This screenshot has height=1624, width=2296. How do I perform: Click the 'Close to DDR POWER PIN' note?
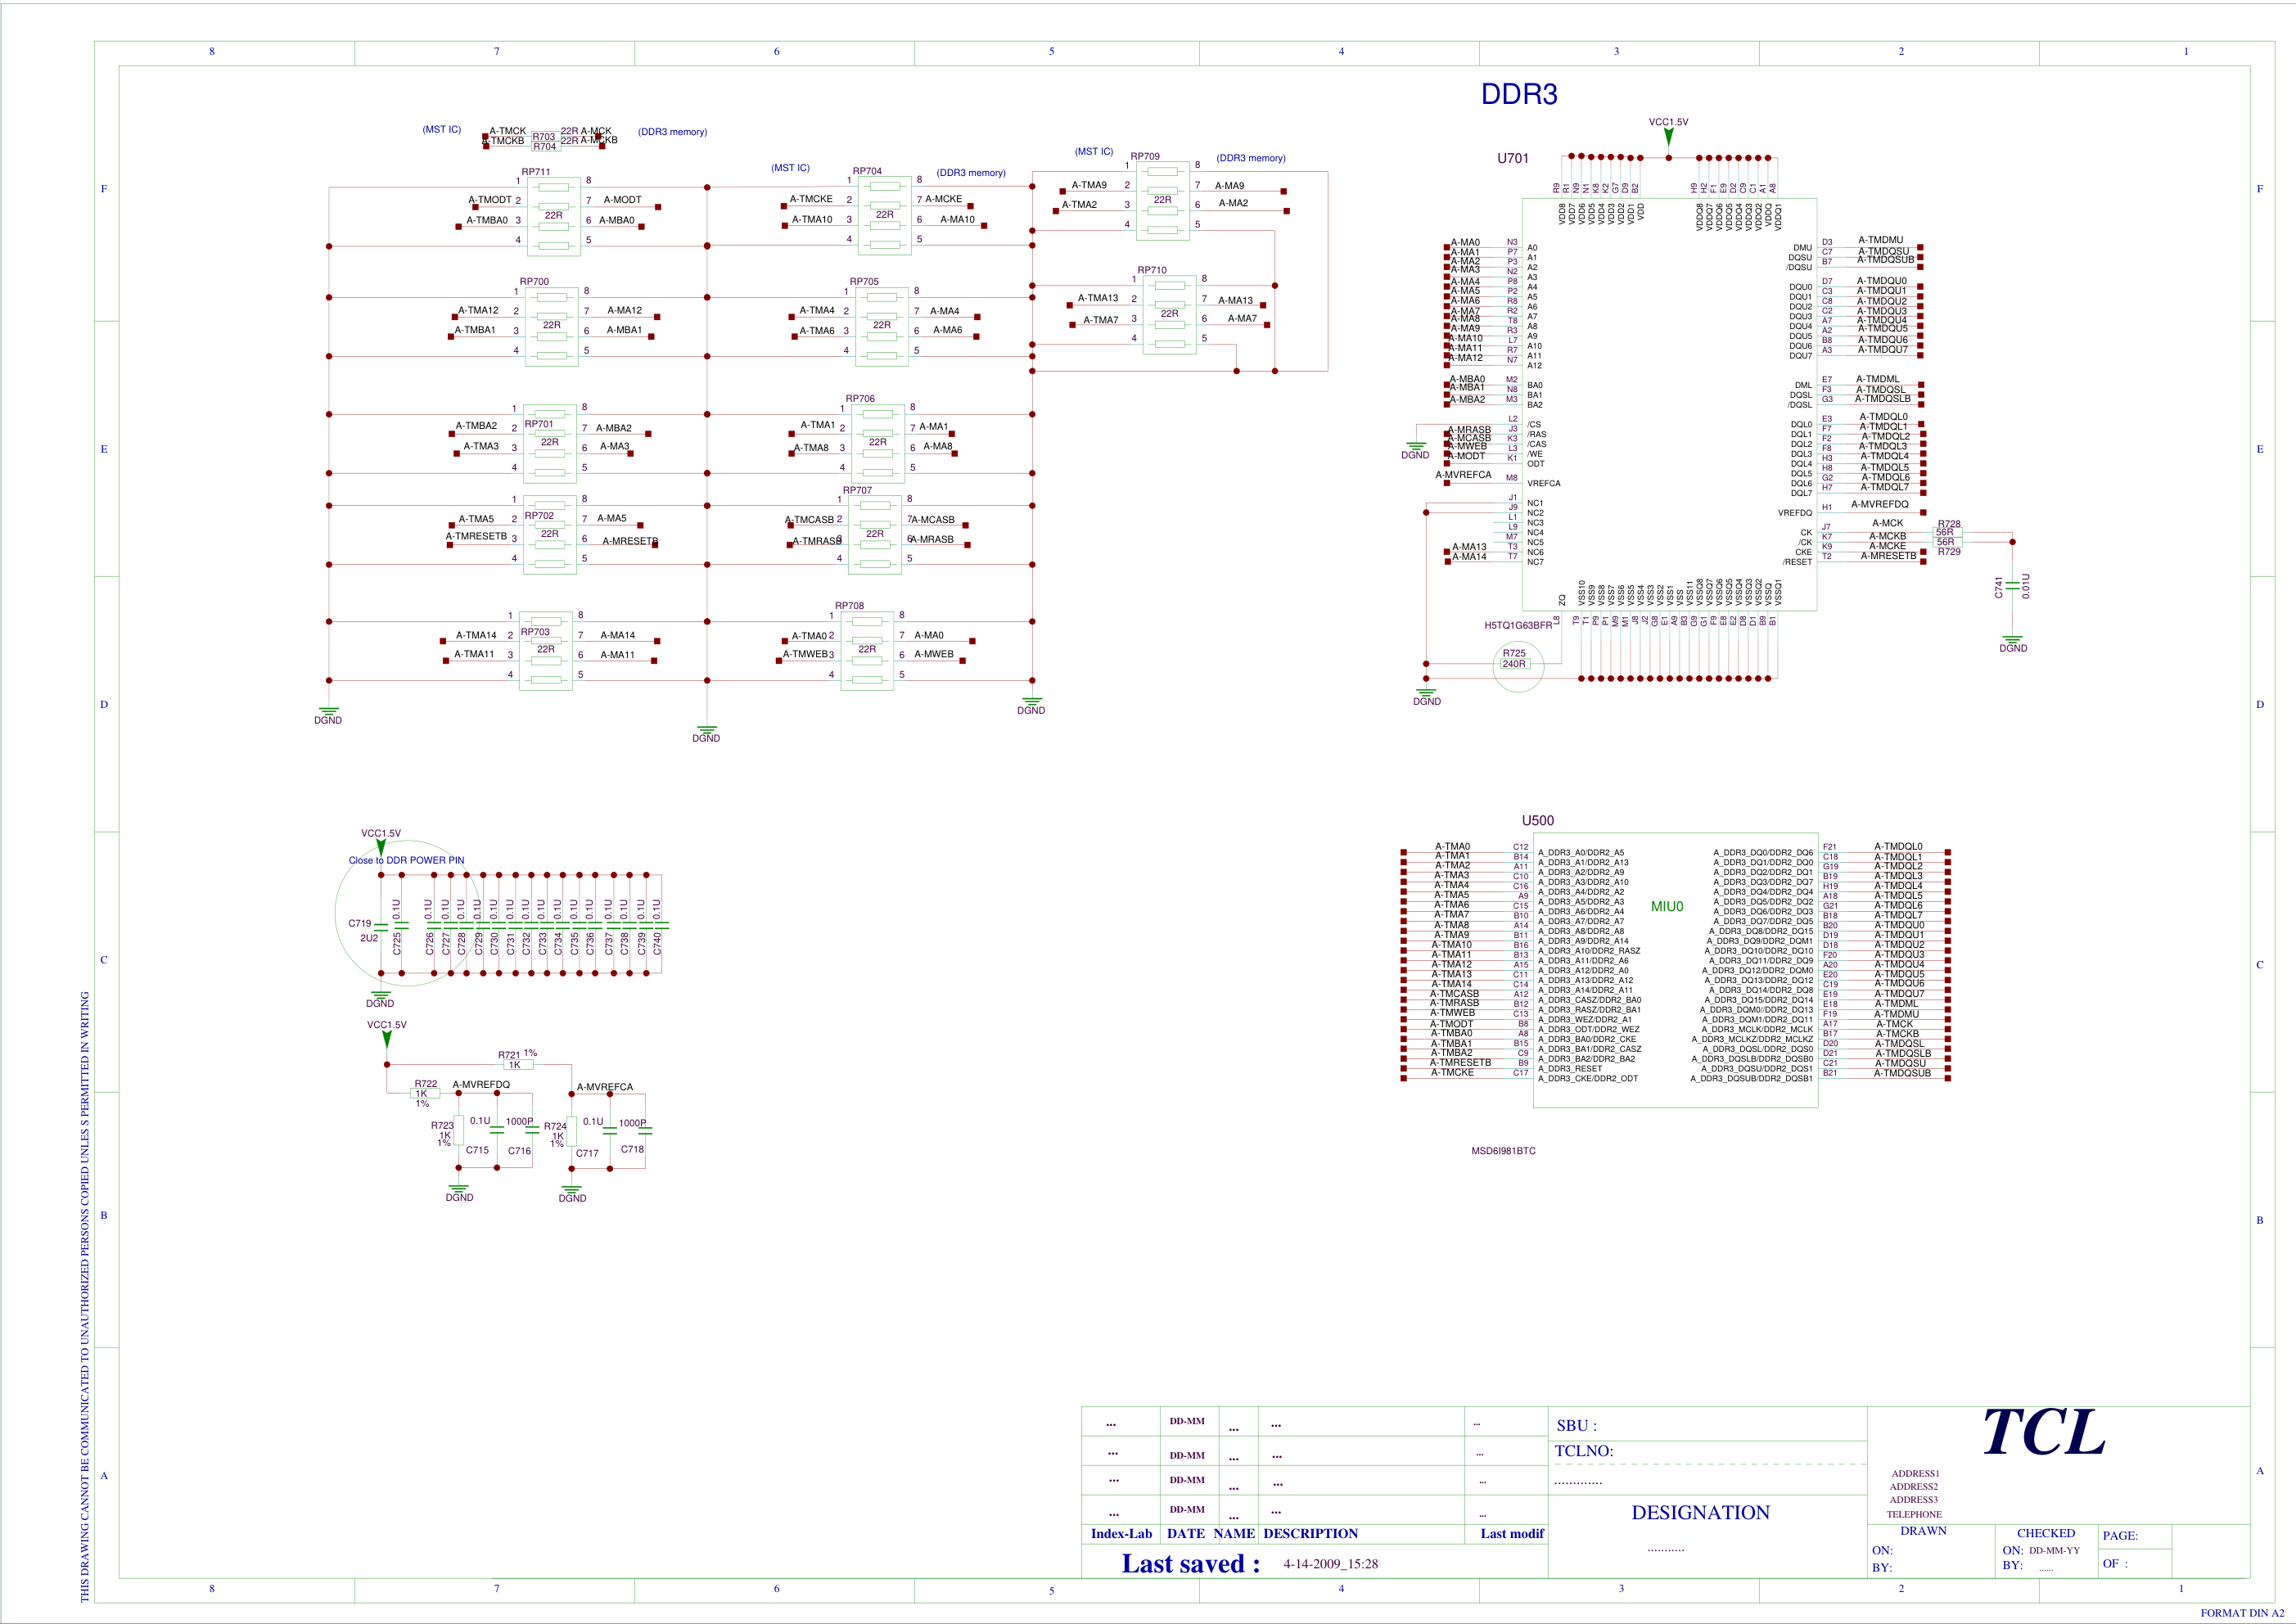coord(406,860)
